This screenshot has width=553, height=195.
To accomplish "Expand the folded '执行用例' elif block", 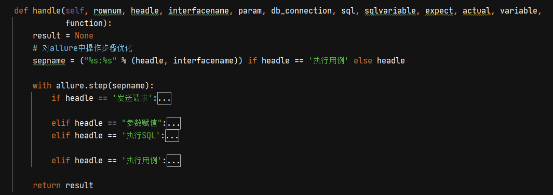I will [x=173, y=161].
